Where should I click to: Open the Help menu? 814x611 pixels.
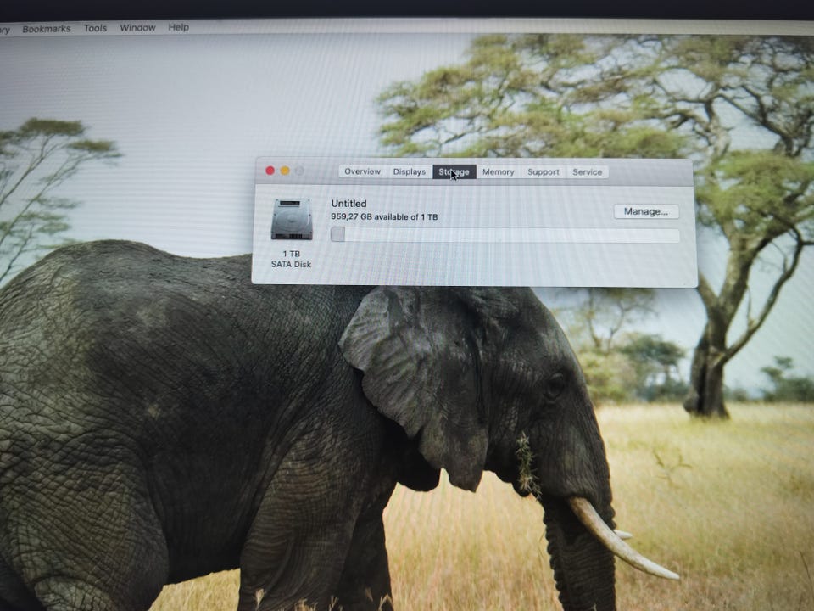click(x=179, y=27)
